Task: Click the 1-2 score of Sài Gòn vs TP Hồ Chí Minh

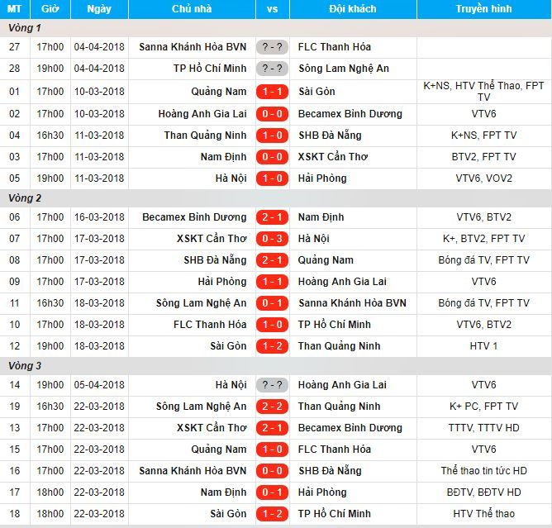Action: point(272,514)
